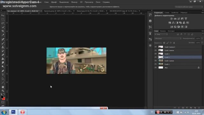This screenshot has height=115, width=204.
Task: Add a Levels adjustment
Action: tap(175, 19)
